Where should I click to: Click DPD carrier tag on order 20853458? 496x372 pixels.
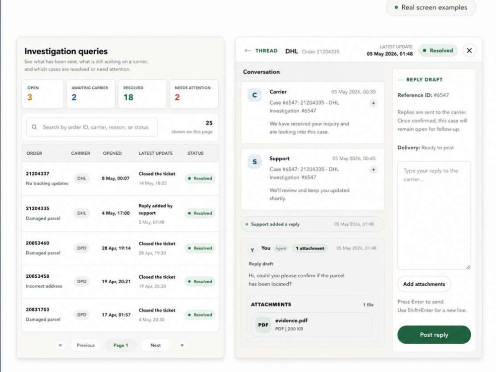[x=82, y=282]
